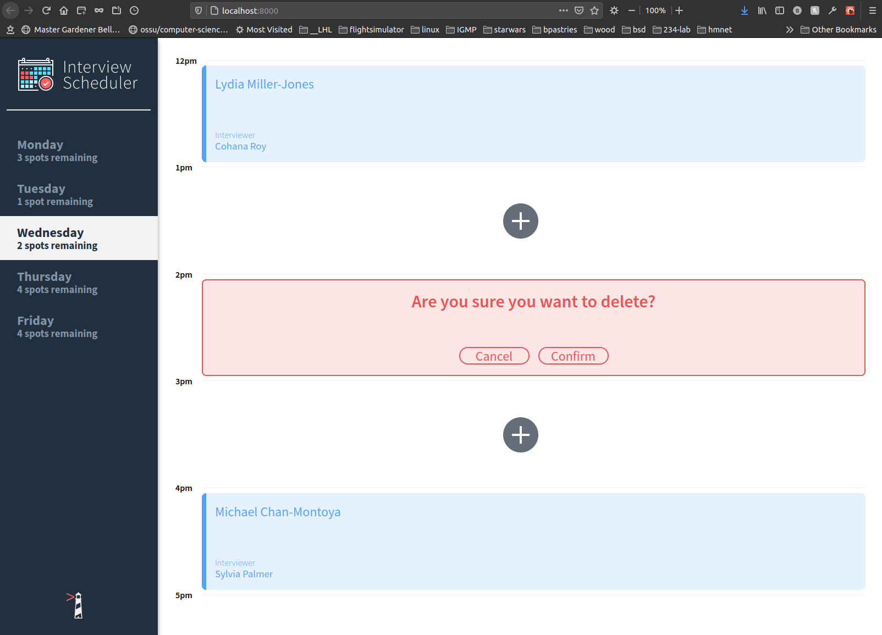This screenshot has height=635, width=882.
Task: Save page to Pocket
Action: pos(579,10)
